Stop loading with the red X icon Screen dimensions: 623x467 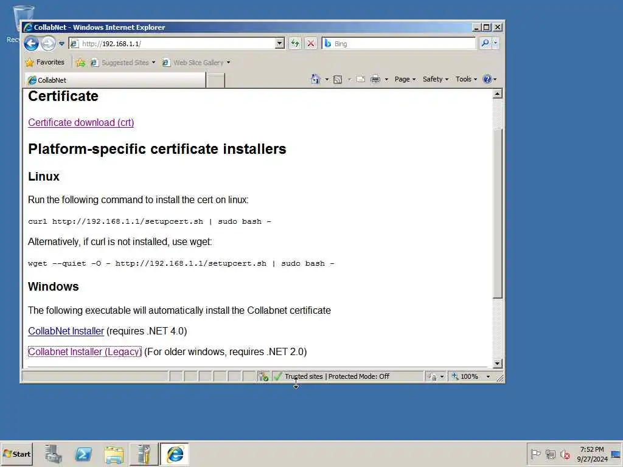point(311,44)
